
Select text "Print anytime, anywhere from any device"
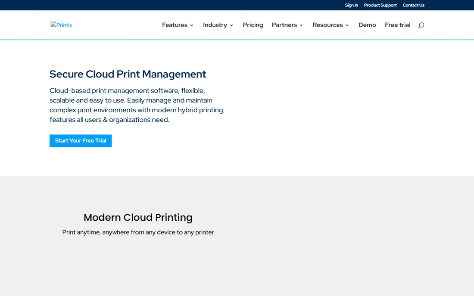[x=118, y=232]
